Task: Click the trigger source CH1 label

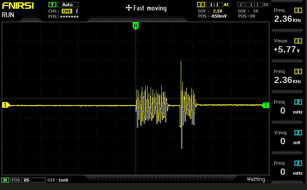Action: coord(67,11)
